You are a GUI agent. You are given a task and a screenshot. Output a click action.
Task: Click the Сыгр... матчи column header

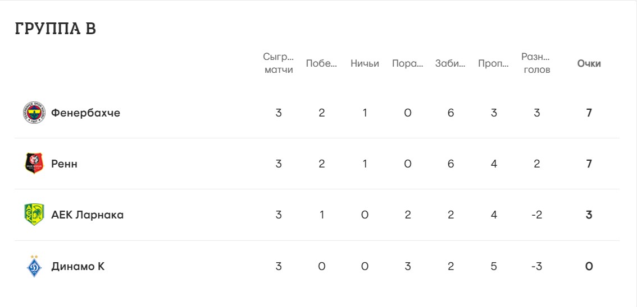(x=279, y=63)
